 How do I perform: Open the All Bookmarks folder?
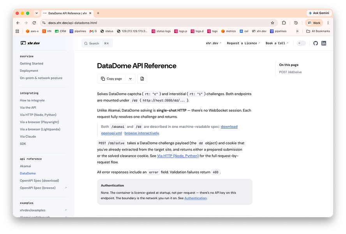coord(318,31)
